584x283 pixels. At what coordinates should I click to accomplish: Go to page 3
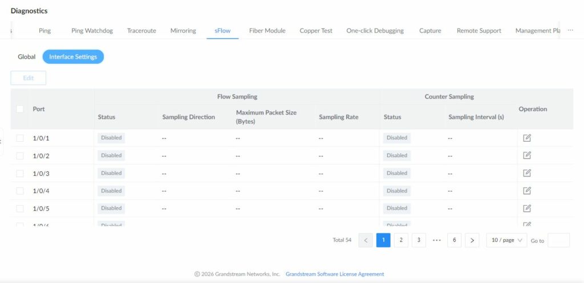(419, 240)
